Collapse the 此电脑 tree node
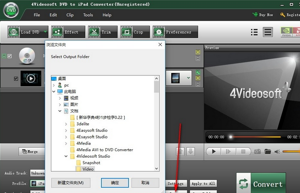This screenshot has width=300, height=193. click(54, 91)
